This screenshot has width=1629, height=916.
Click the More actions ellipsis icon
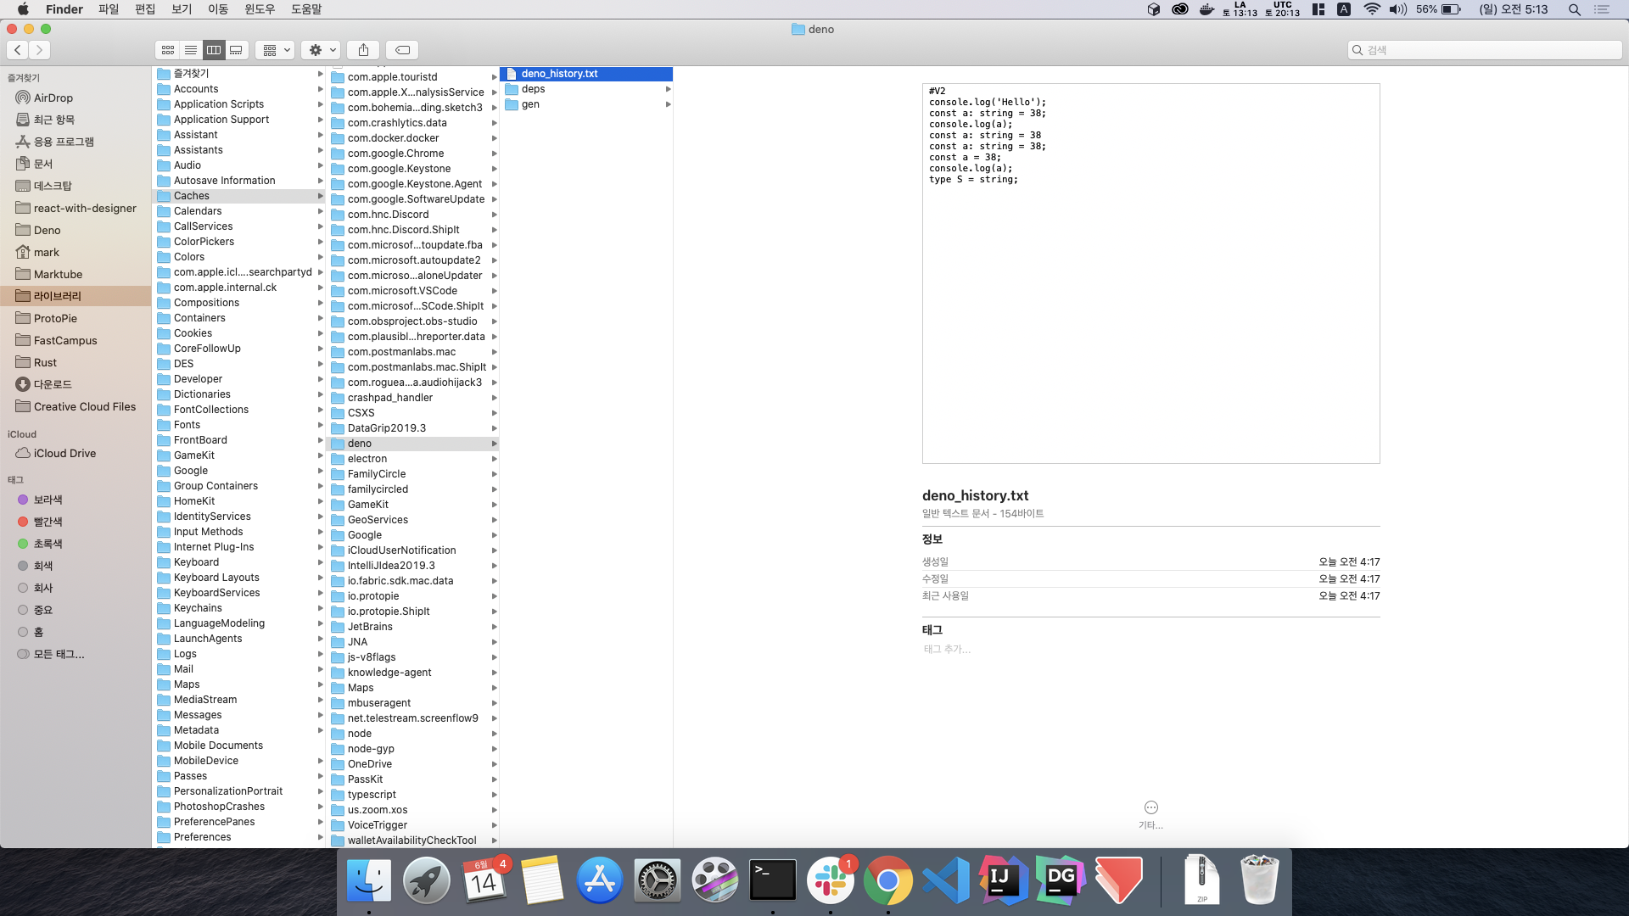pos(1150,807)
